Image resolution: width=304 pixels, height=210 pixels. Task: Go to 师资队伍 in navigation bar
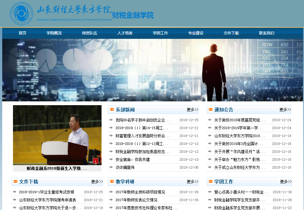[90, 33]
